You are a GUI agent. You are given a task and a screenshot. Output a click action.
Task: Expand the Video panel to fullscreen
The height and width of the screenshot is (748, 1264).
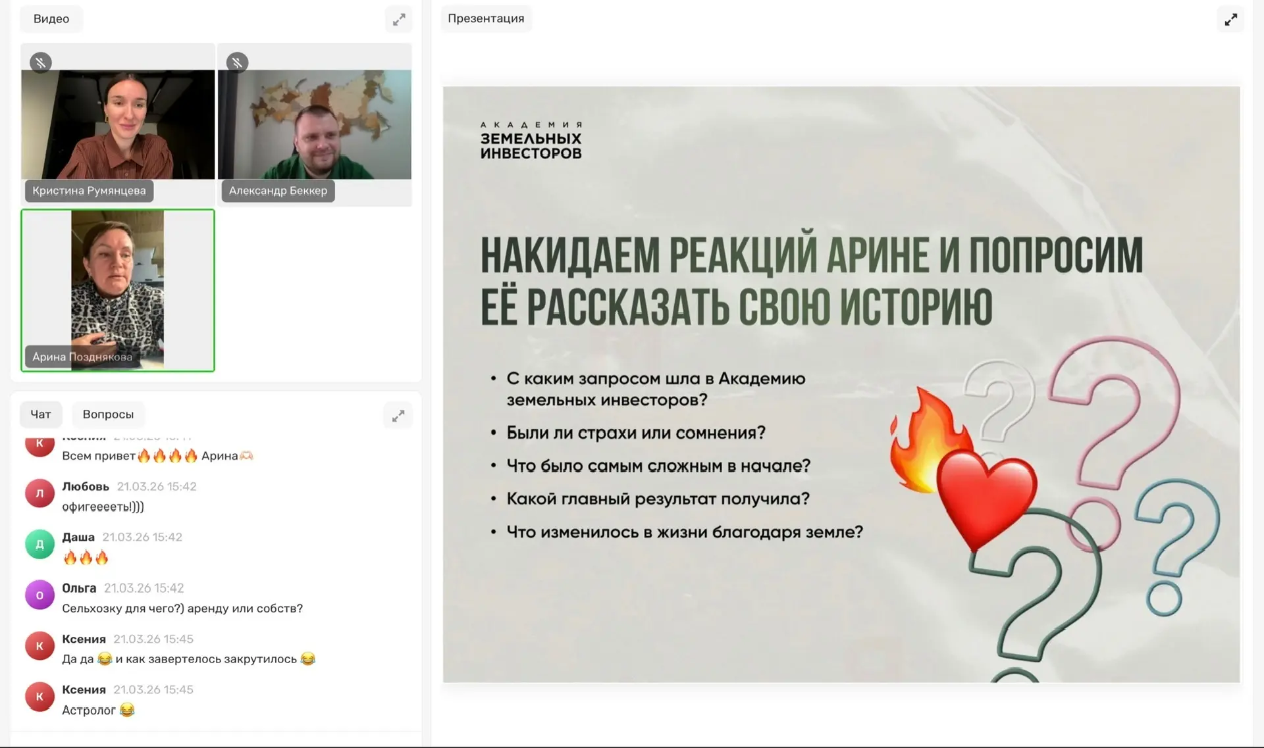(x=399, y=20)
